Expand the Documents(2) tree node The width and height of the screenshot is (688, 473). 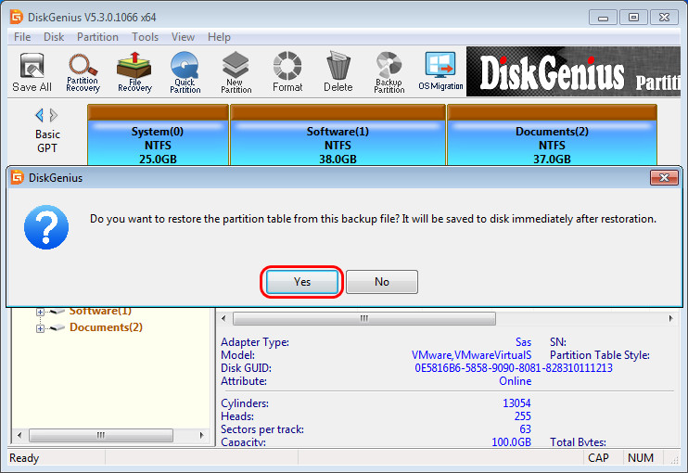coord(40,328)
